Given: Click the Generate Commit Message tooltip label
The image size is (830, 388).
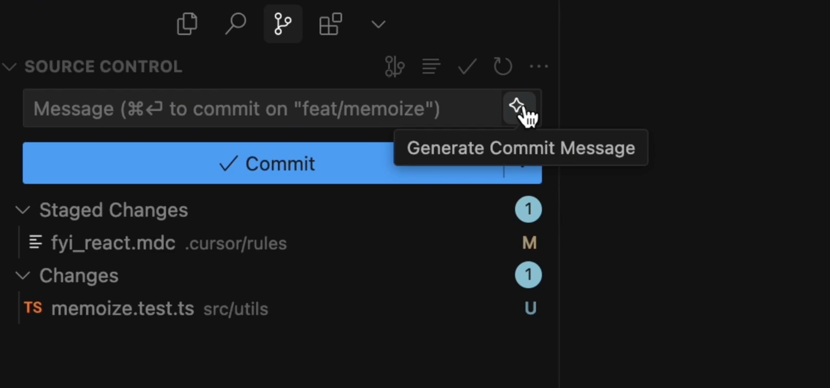Looking at the screenshot, I should point(521,147).
